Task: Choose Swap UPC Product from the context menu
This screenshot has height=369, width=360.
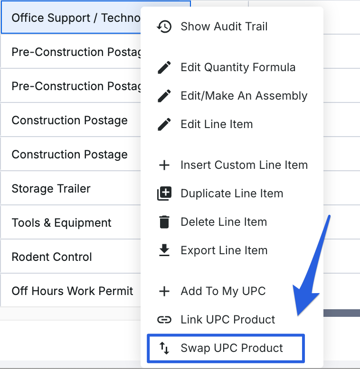Action: 232,348
